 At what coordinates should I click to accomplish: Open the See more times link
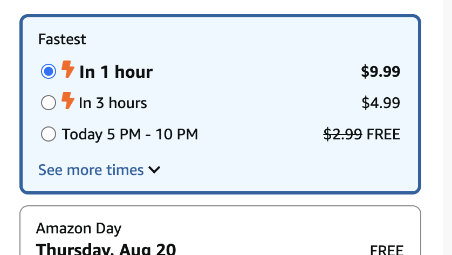tap(91, 170)
